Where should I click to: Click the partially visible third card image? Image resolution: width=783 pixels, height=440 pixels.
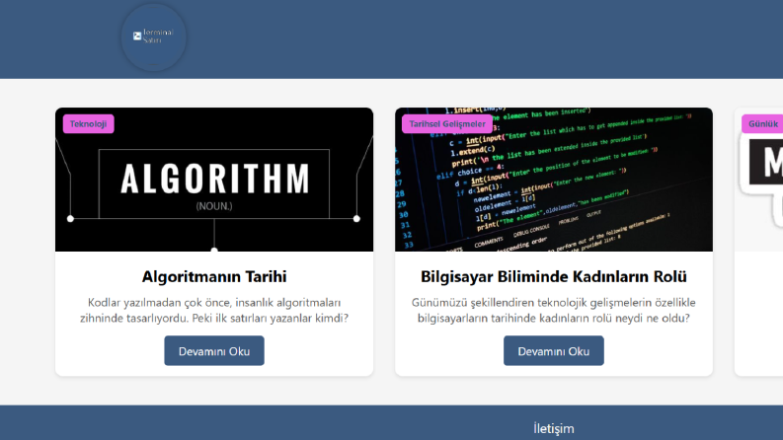759,180
